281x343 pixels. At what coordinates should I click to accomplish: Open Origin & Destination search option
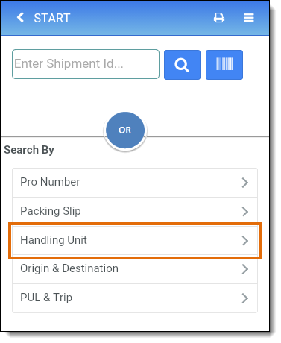pyautogui.click(x=135, y=269)
